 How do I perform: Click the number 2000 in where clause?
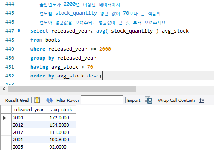point(105,49)
